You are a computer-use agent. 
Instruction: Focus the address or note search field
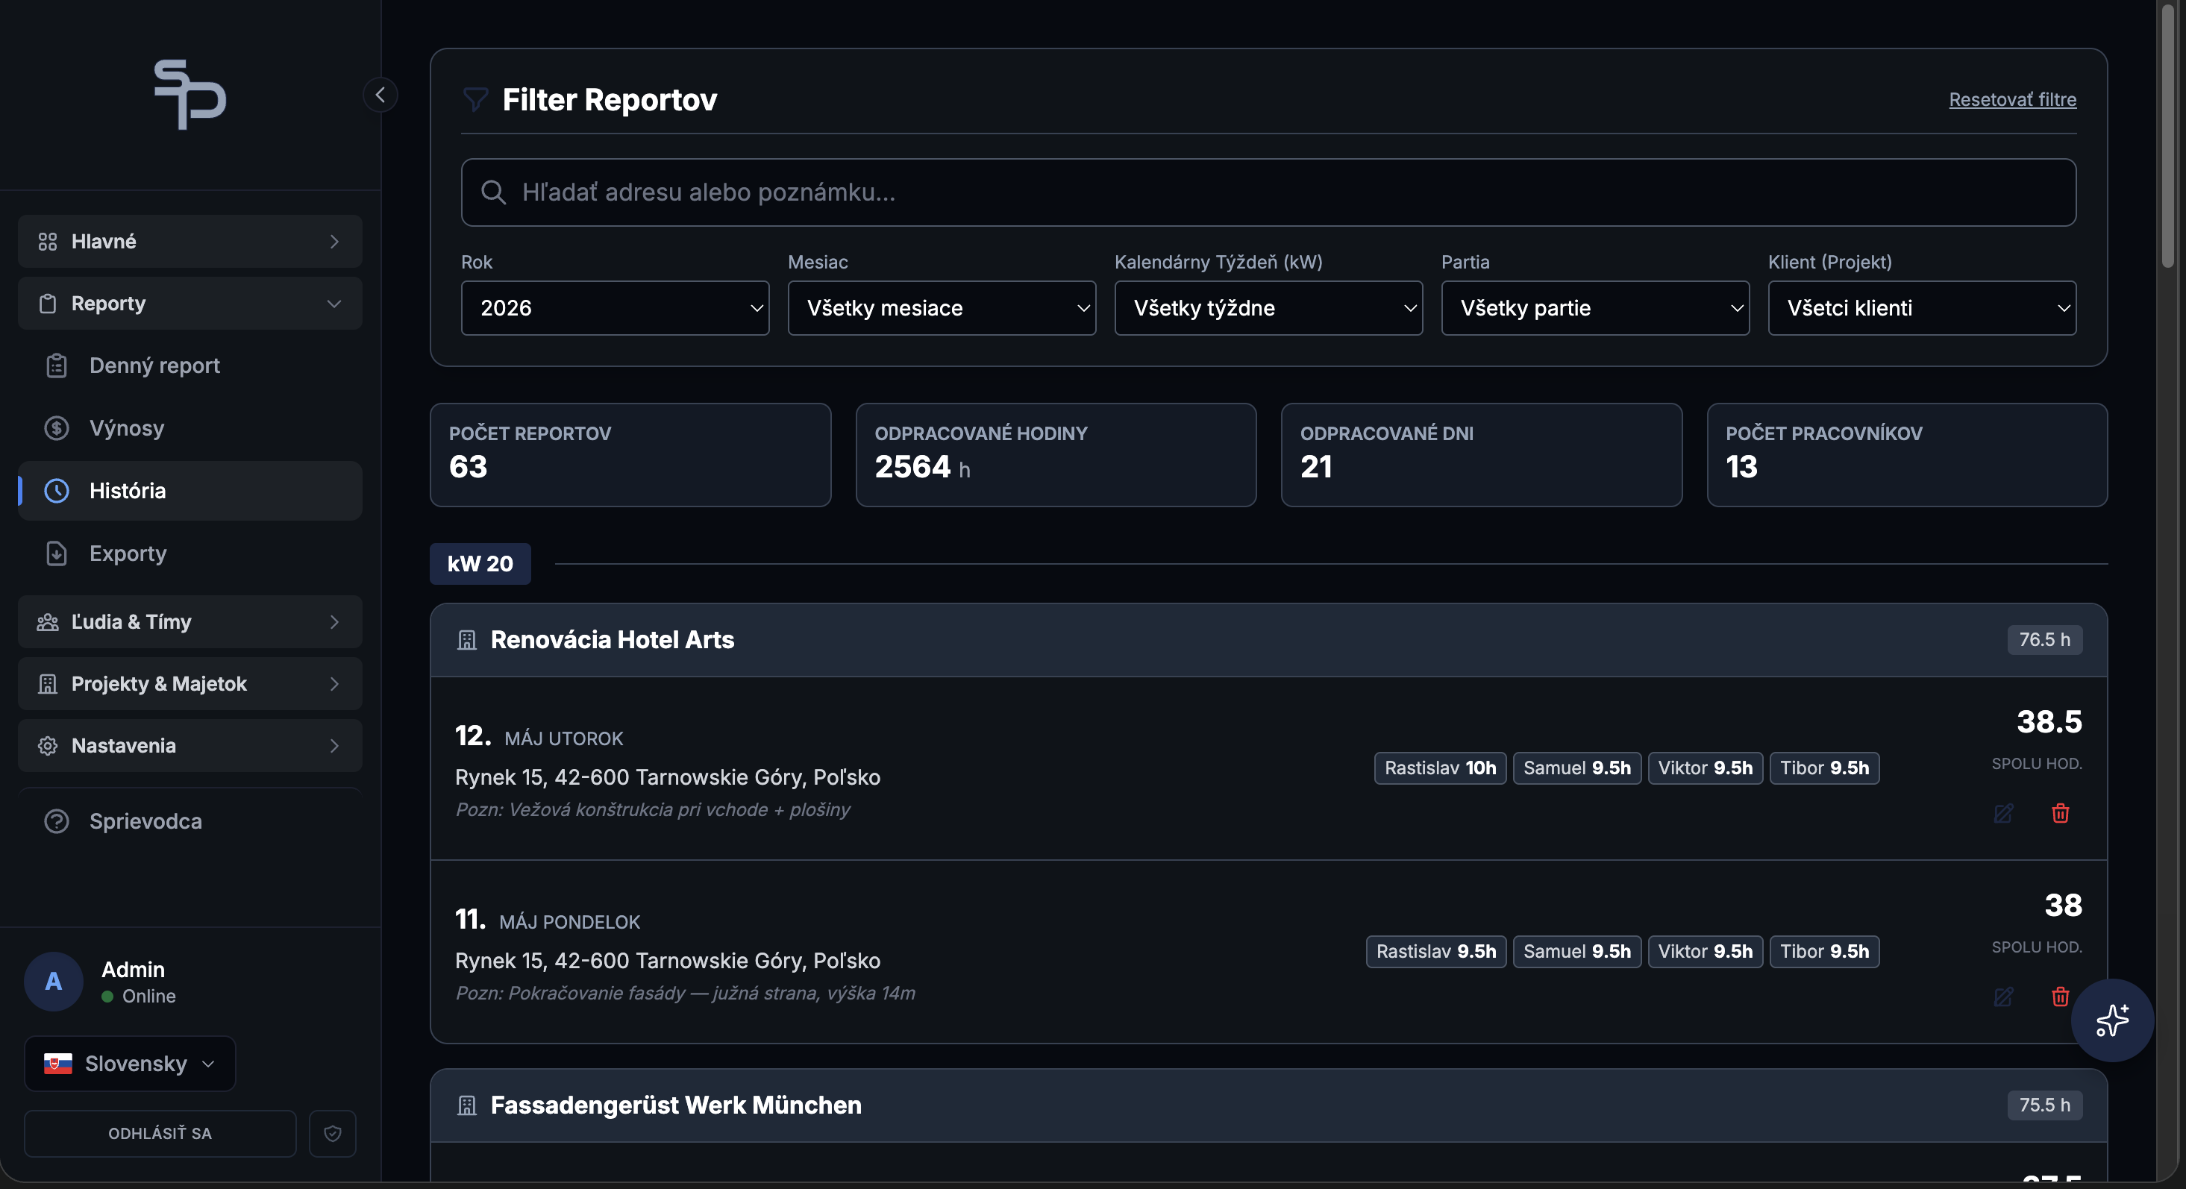coord(1268,192)
